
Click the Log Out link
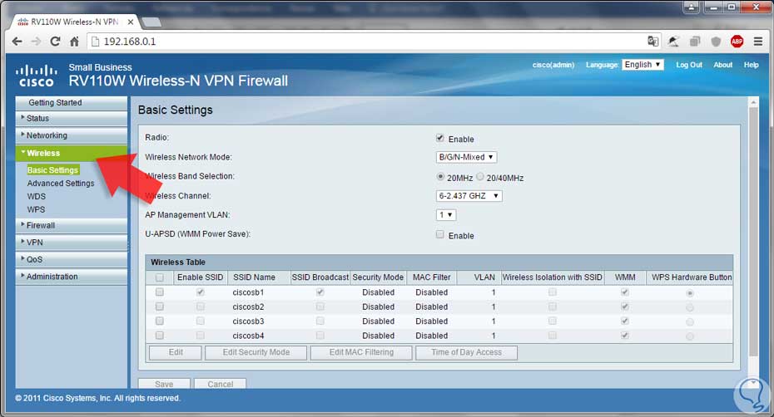(x=689, y=65)
